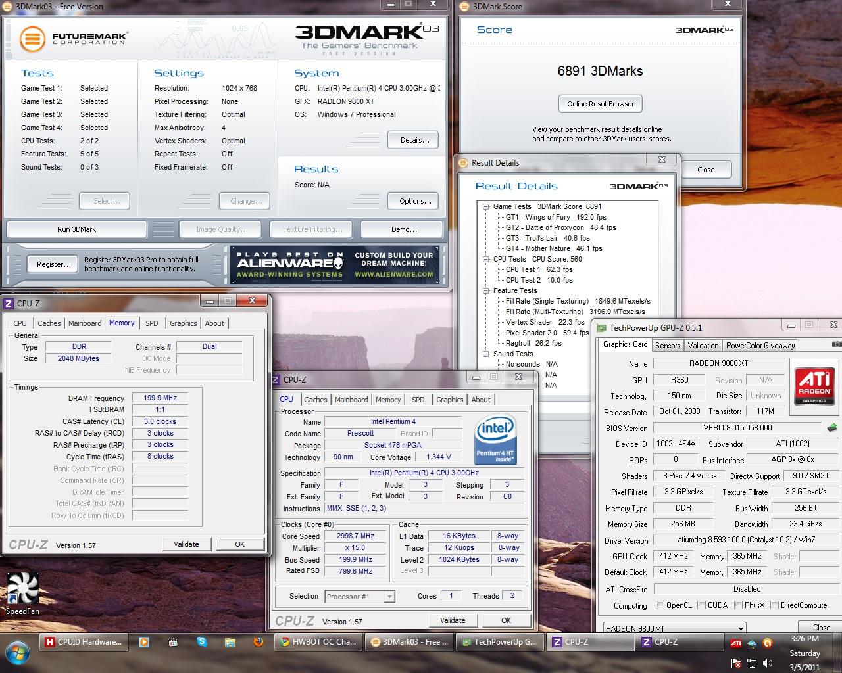Click the taskbar clock showing 3:26 PM
The image size is (842, 673).
pos(805,639)
